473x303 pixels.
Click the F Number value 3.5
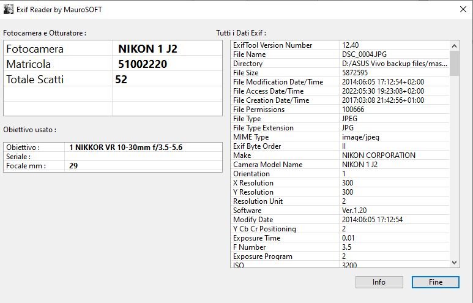pos(346,247)
